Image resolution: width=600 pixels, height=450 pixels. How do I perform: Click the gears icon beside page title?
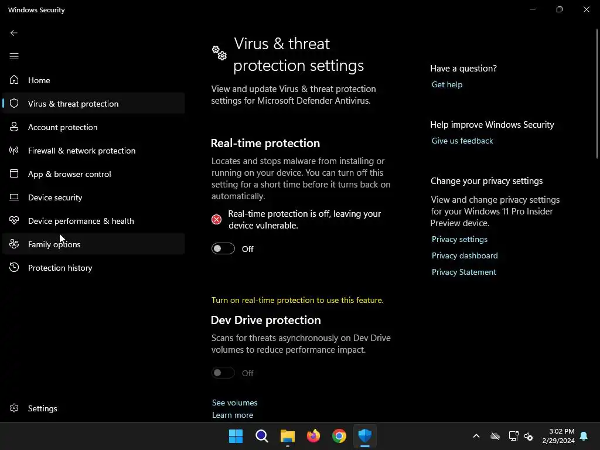click(219, 53)
